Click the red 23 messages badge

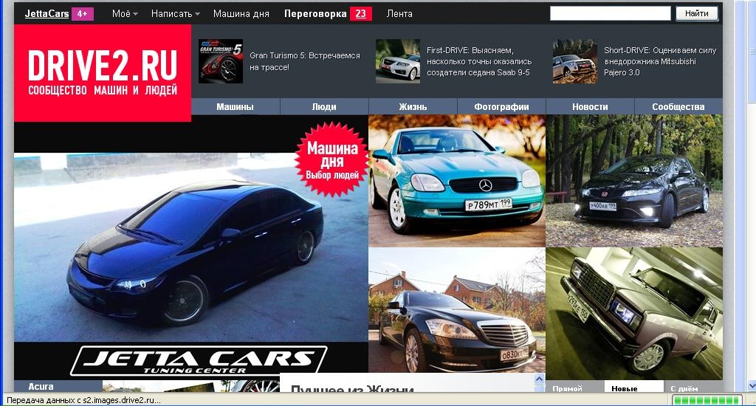click(360, 13)
